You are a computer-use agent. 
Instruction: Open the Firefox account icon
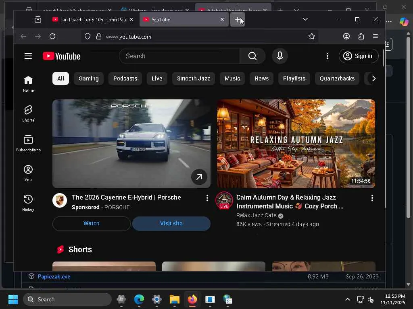[346, 36]
